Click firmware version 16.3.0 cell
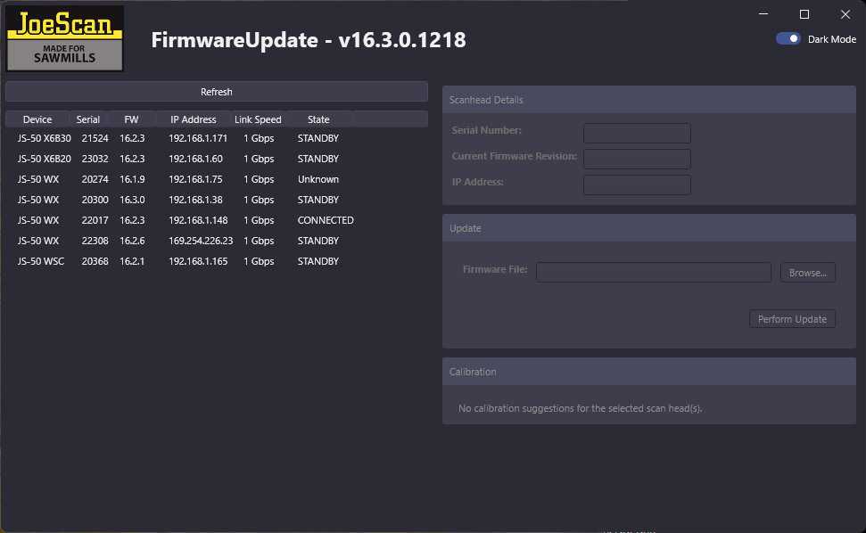 point(132,200)
